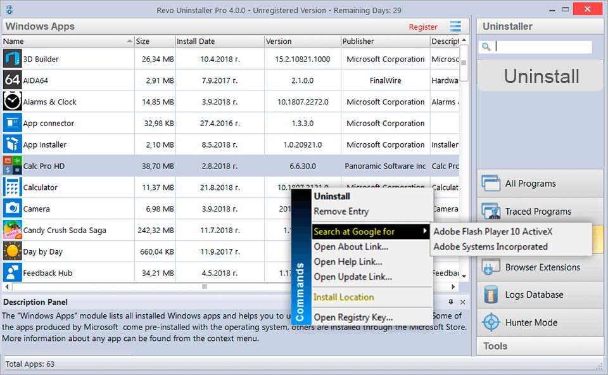Pin the Description Panel
This screenshot has width=608, height=375.
coord(451,302)
